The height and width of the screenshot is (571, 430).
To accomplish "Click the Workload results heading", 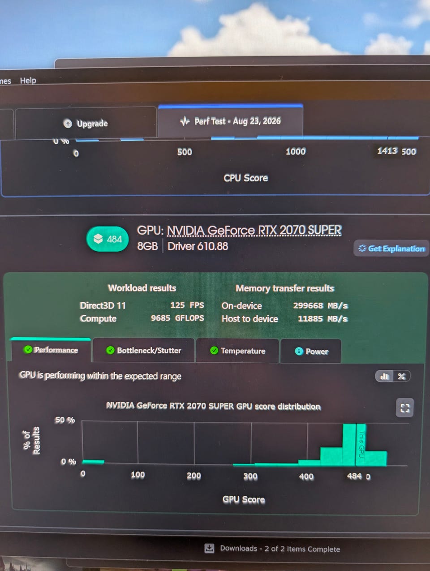I will [142, 288].
